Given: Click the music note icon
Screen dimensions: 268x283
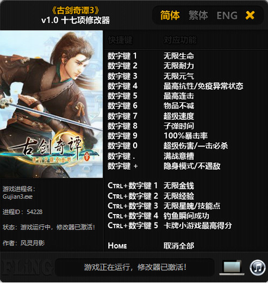Looking at the screenshot, I should coord(258,268).
